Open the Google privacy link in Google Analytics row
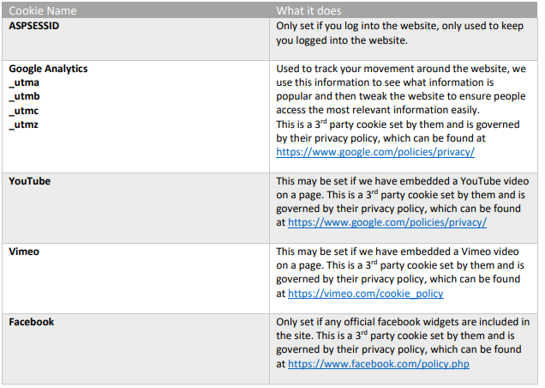Screen dimensions: 545x388 [x=375, y=152]
